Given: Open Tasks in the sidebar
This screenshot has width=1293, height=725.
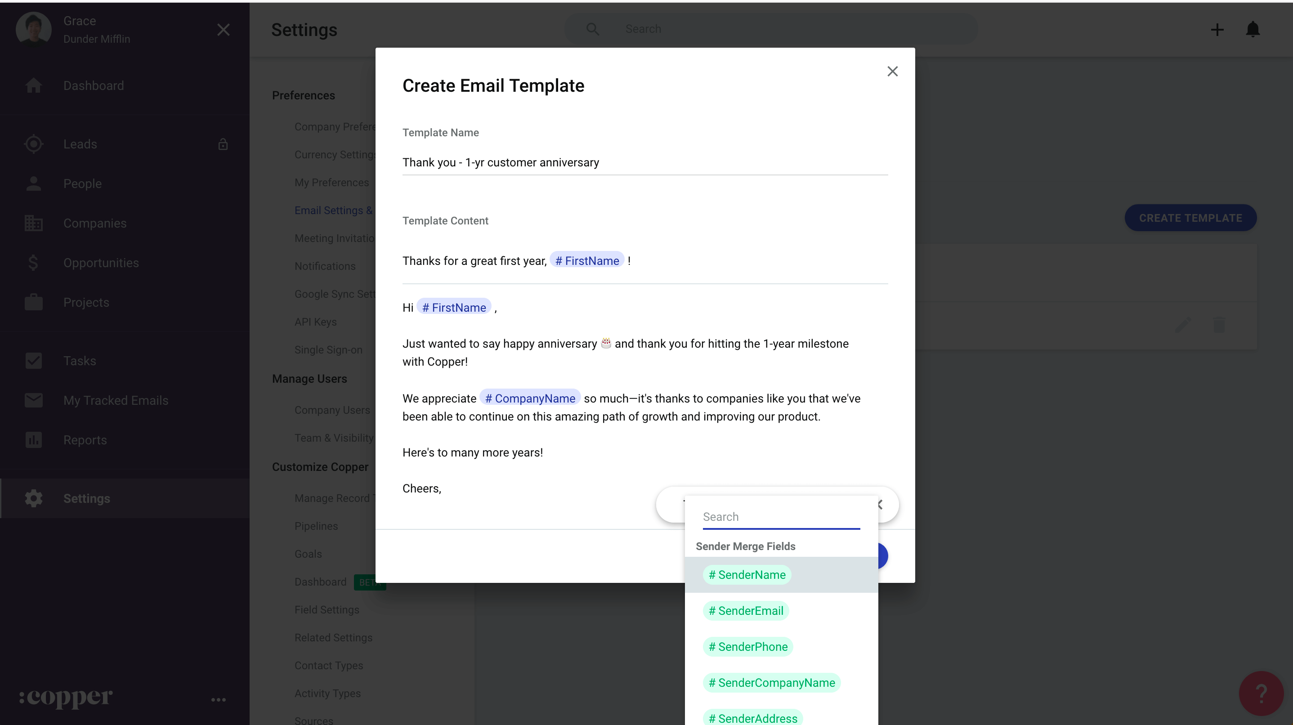Looking at the screenshot, I should [x=79, y=361].
